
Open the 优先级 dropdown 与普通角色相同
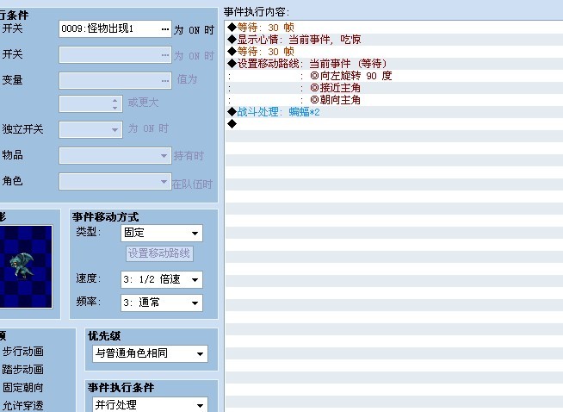point(150,353)
